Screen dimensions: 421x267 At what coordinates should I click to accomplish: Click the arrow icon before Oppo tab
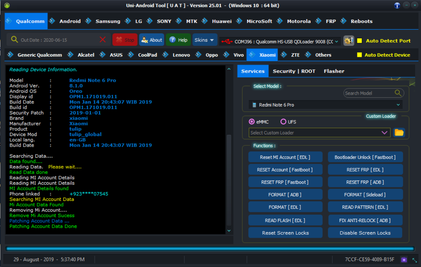point(198,55)
